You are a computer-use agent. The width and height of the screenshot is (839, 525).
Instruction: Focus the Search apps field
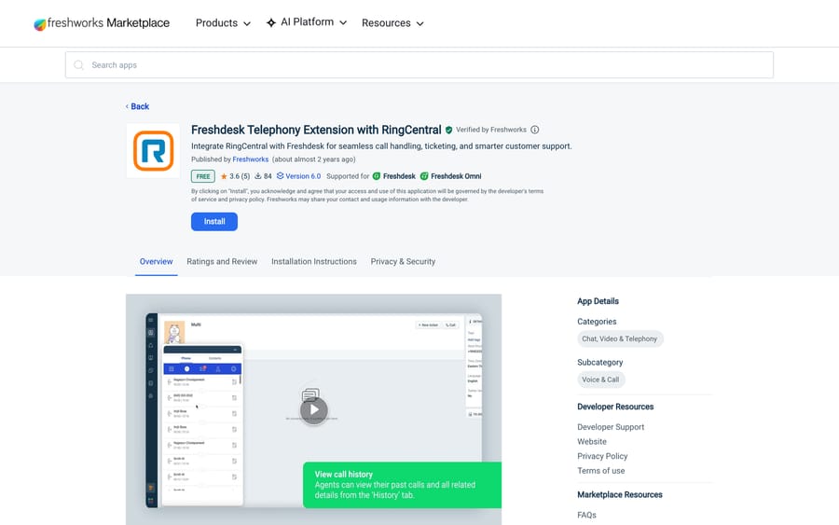point(419,64)
